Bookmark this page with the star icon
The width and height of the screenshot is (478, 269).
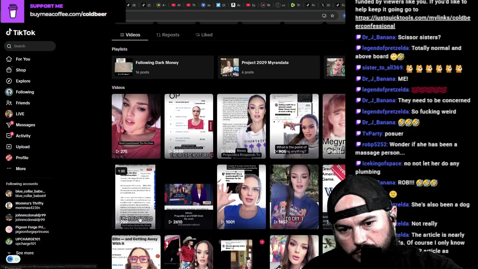point(332,16)
